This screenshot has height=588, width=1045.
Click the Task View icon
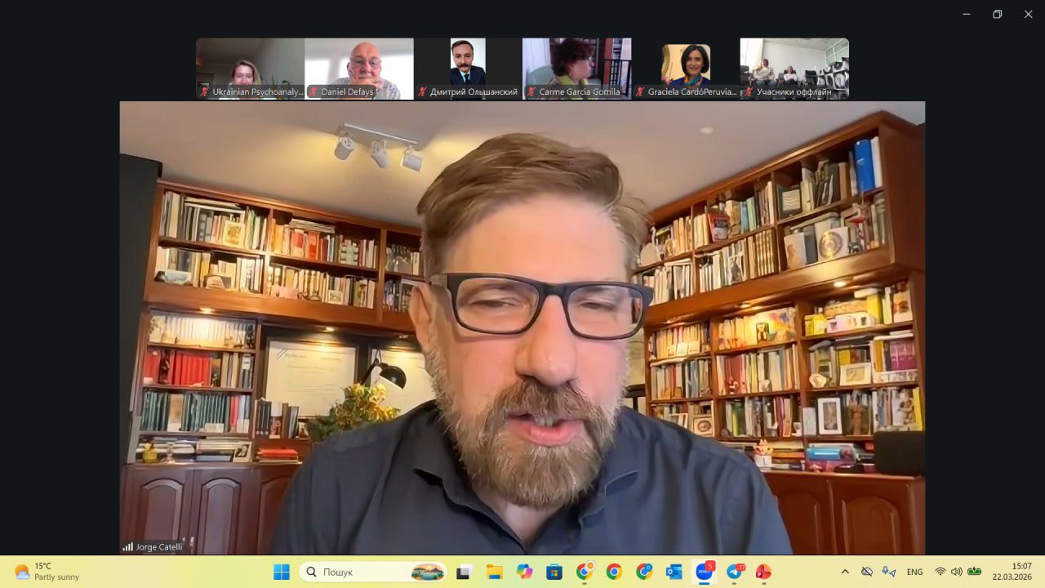[464, 572]
